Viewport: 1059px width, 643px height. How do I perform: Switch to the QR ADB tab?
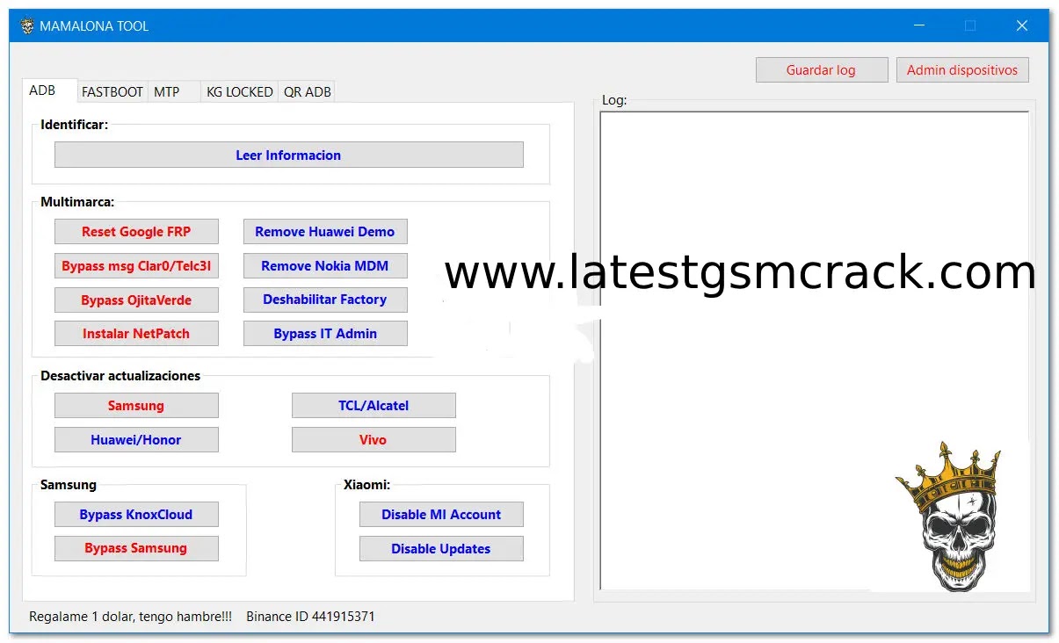(x=307, y=91)
